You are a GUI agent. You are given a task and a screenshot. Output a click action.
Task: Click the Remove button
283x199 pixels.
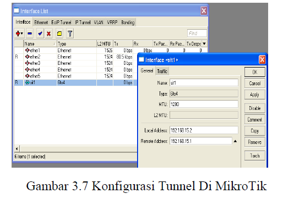point(255,142)
